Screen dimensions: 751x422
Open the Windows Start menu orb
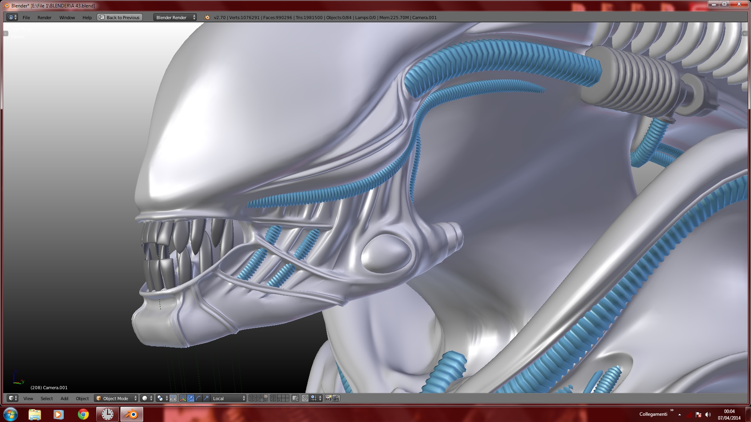pos(10,414)
